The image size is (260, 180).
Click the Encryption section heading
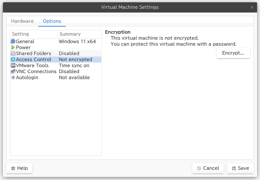click(x=118, y=32)
